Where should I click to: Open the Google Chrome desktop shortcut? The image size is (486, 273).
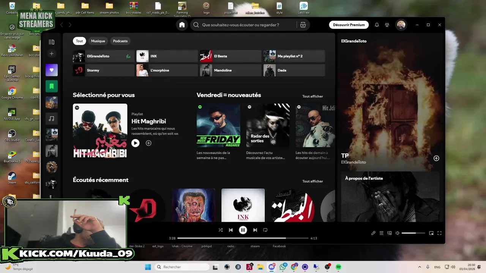click(x=12, y=93)
